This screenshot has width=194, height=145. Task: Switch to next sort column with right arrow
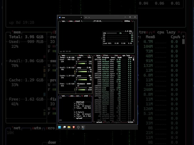tap(132, 56)
